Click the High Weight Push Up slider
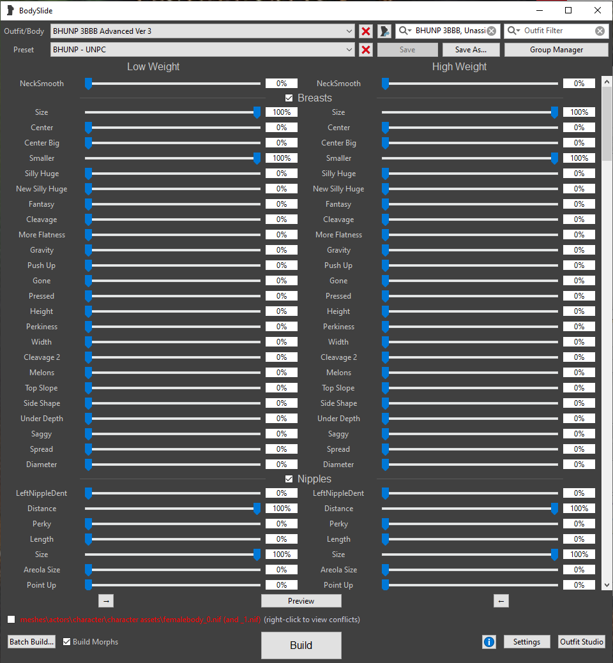This screenshot has width=613, height=663. point(469,265)
